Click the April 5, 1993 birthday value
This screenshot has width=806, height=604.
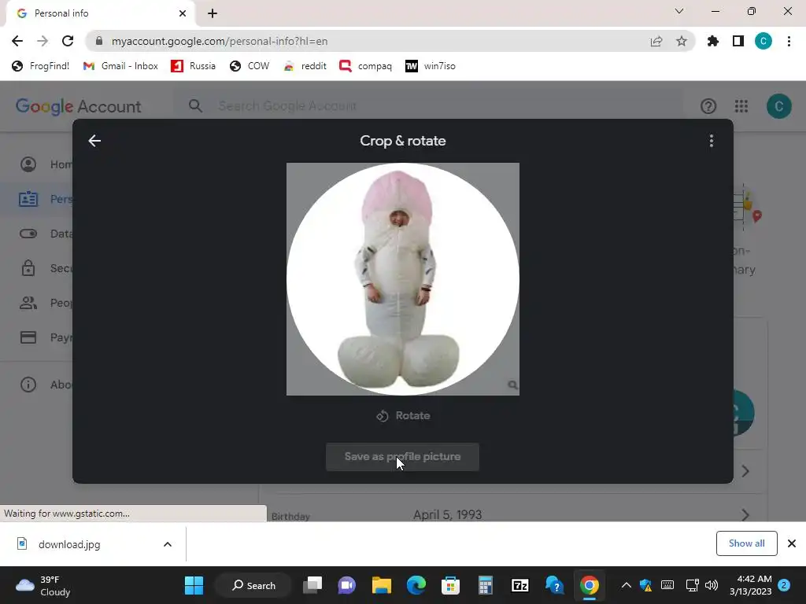click(x=448, y=514)
